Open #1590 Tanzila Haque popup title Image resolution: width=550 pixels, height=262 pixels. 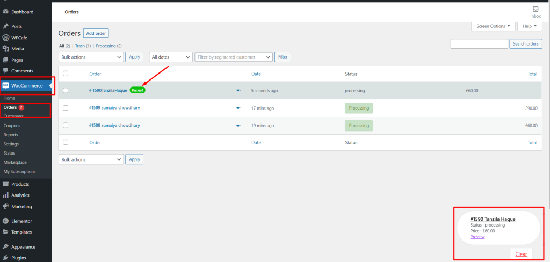pyautogui.click(x=493, y=219)
